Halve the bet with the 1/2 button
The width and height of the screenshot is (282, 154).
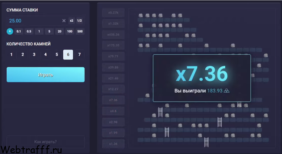coord(79,20)
